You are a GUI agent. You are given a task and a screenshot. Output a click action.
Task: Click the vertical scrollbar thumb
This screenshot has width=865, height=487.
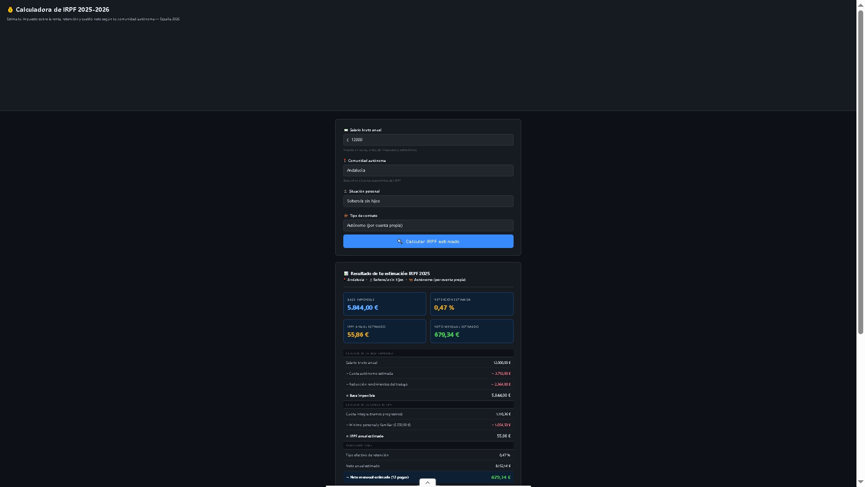coord(860,171)
